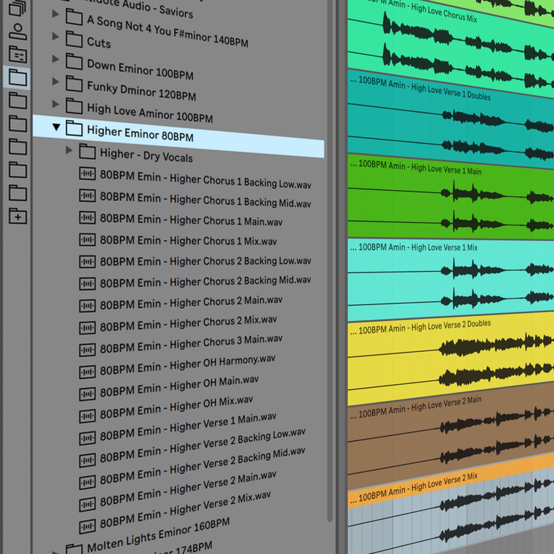Expand the Higher - Dry Vocals folder
This screenshot has width=554, height=554.
point(69,150)
